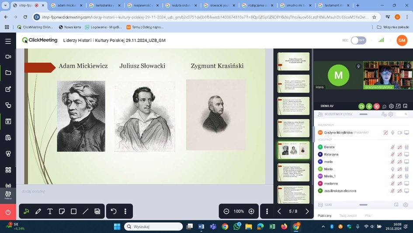
Task: Switch to the 'reduta ordon' browser tab
Action: pyautogui.click(x=181, y=5)
